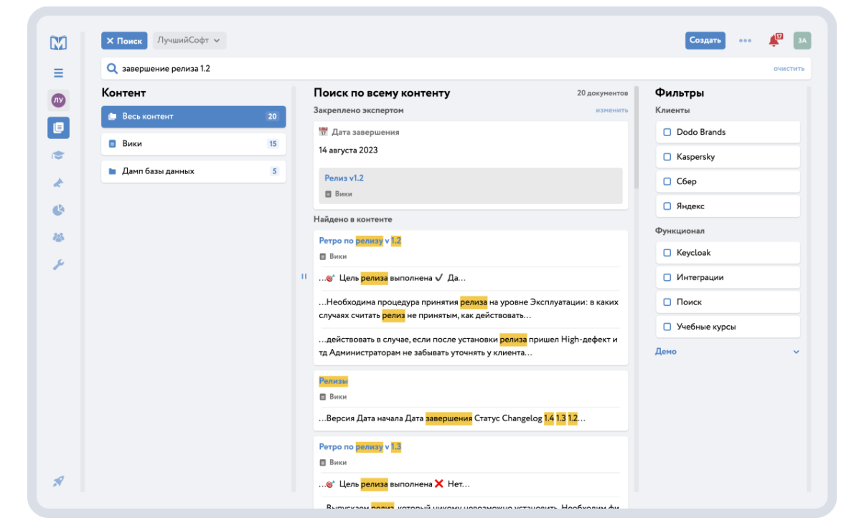Open notifications bell with red badge
The height and width of the screenshot is (523, 859).
774,41
